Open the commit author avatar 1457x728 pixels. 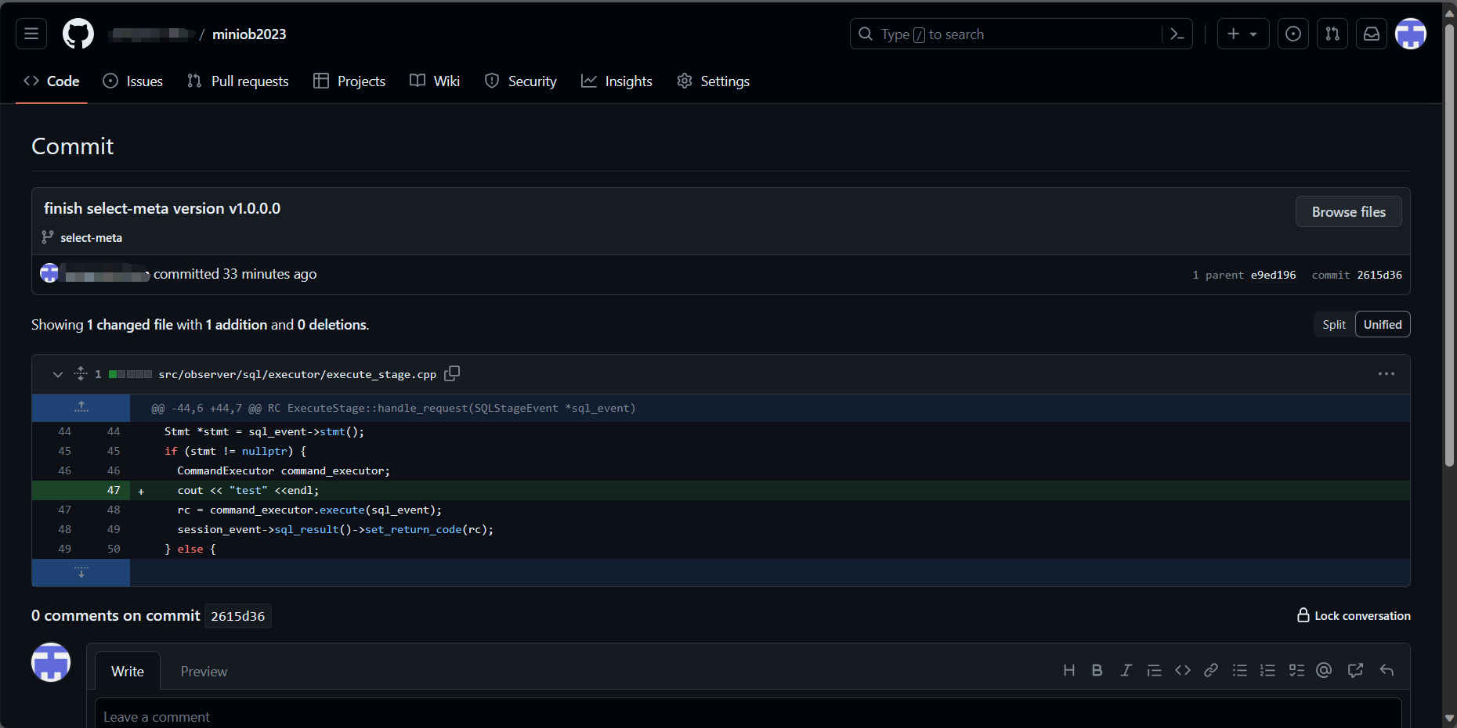tap(49, 273)
